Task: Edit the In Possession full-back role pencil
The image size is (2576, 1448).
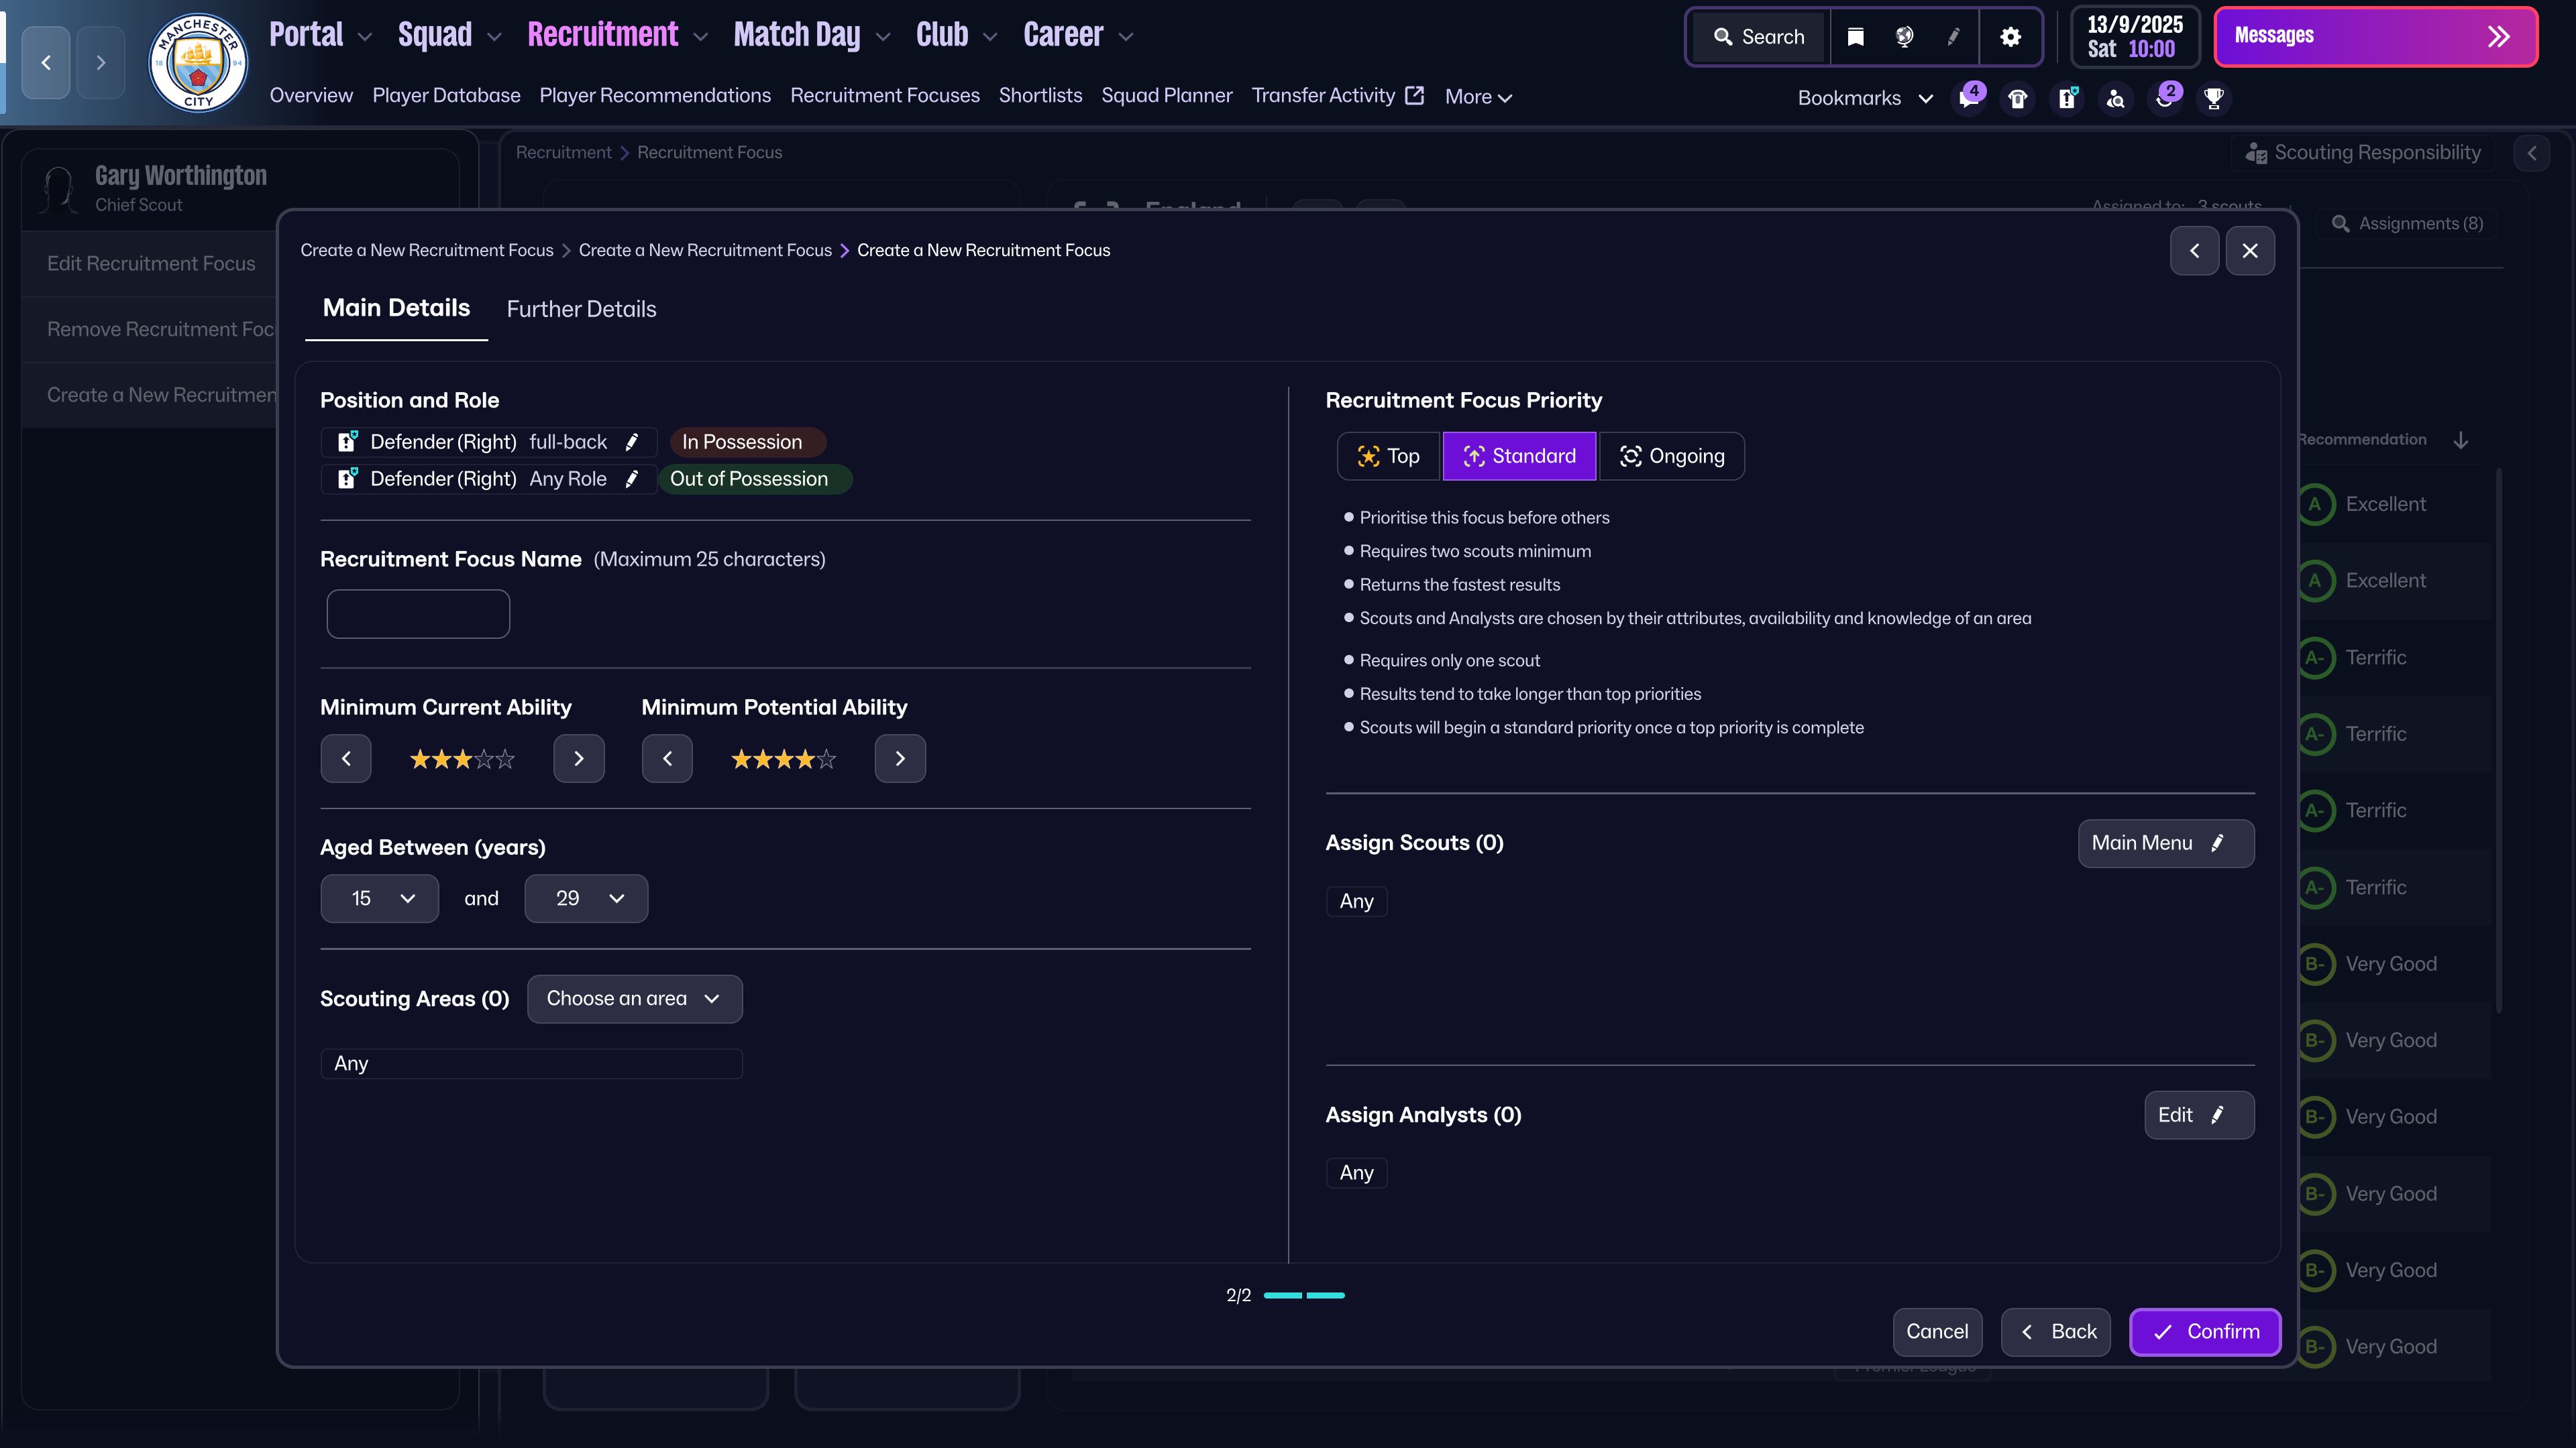Action: click(x=632, y=442)
